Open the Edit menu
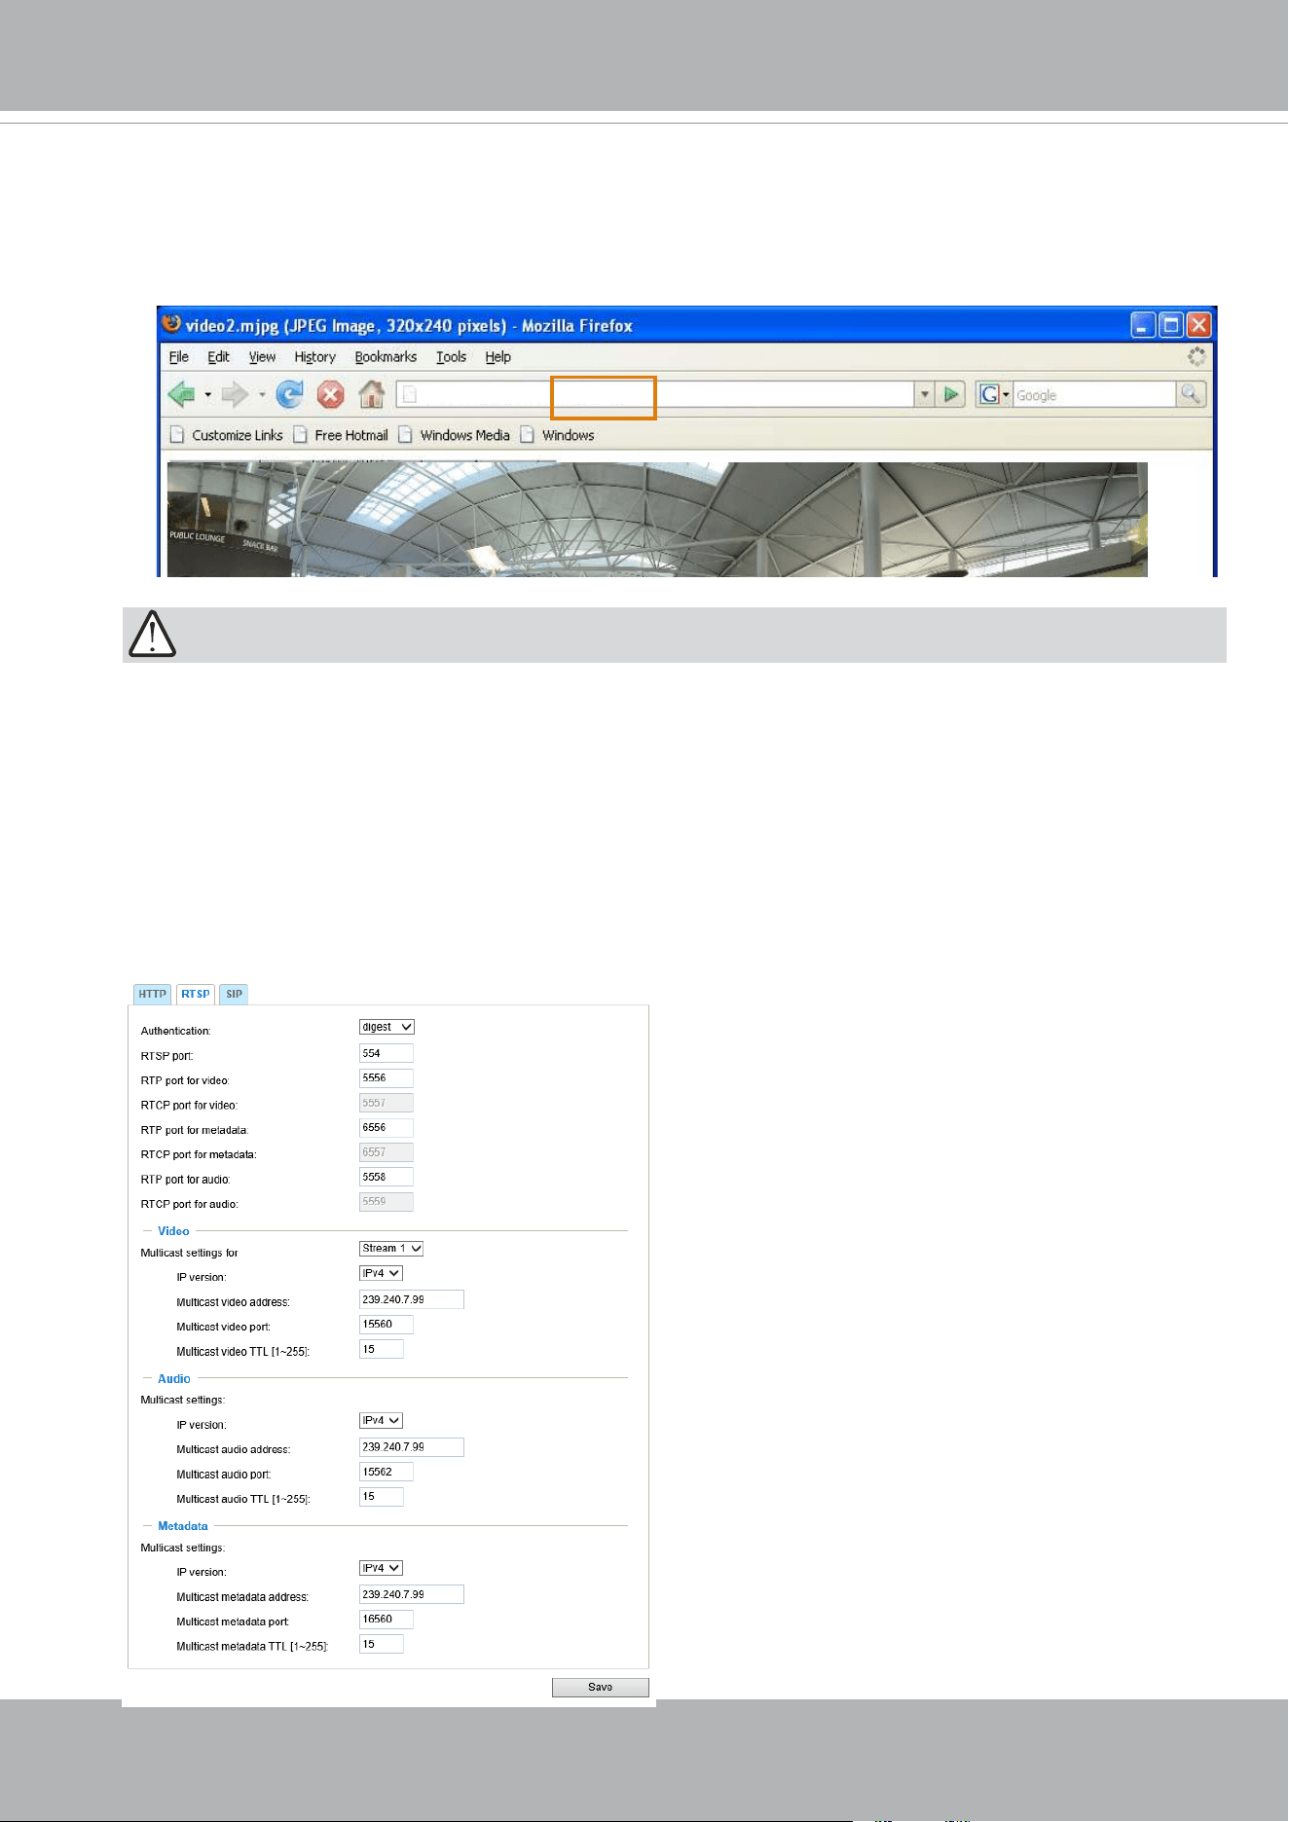 click(x=218, y=357)
